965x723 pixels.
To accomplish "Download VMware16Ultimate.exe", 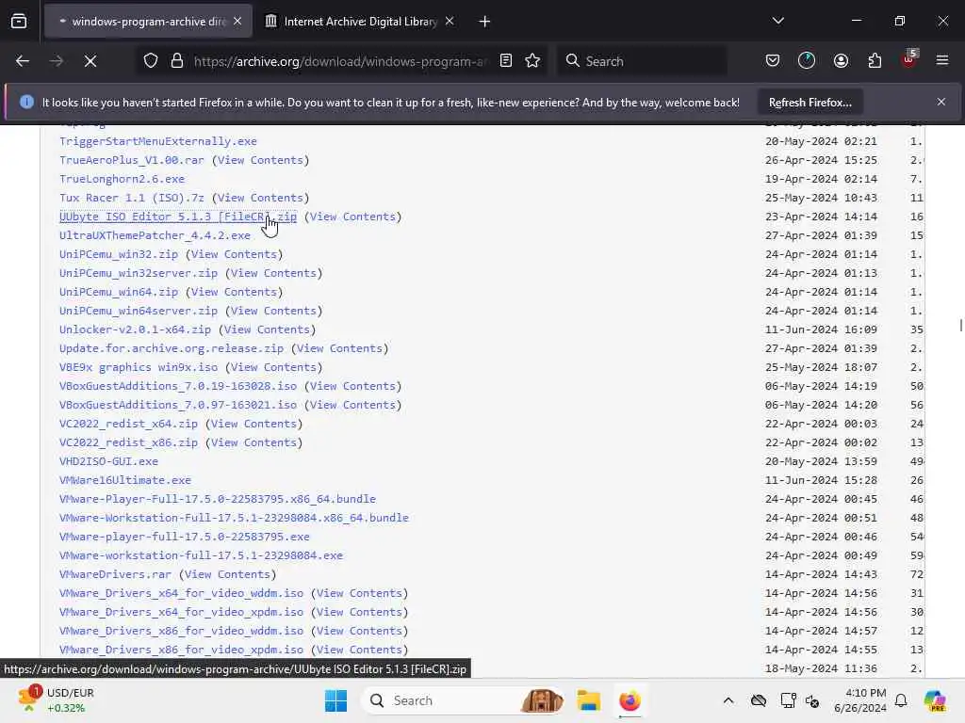I will tap(125, 480).
